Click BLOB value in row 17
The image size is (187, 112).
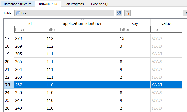point(166,38)
